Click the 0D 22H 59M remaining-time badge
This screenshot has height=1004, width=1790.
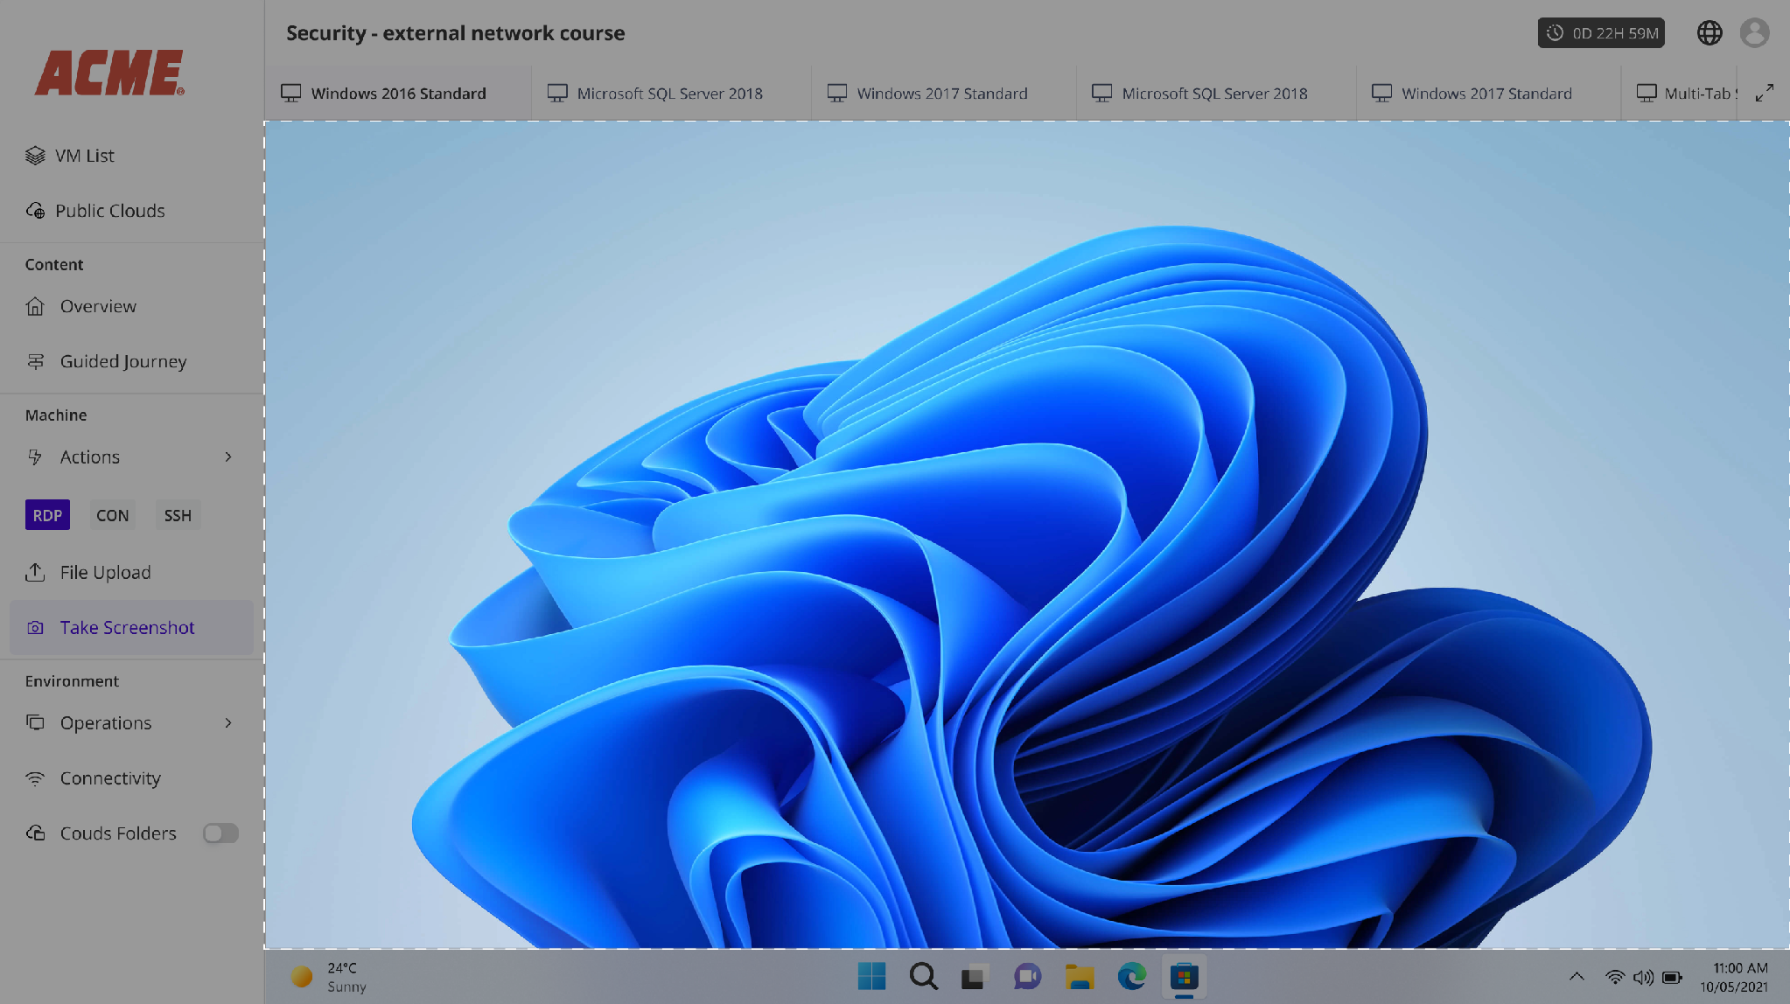tap(1601, 33)
